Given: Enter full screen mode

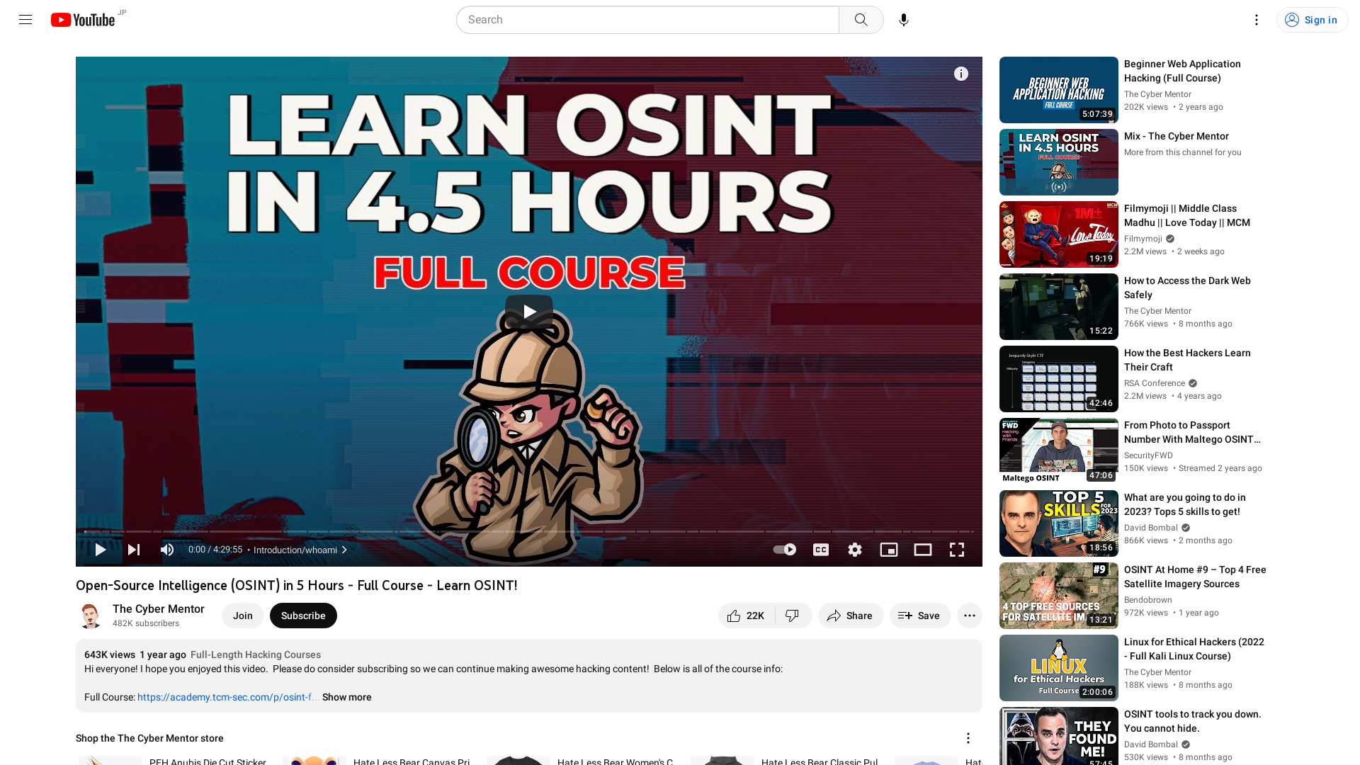Looking at the screenshot, I should 956,550.
